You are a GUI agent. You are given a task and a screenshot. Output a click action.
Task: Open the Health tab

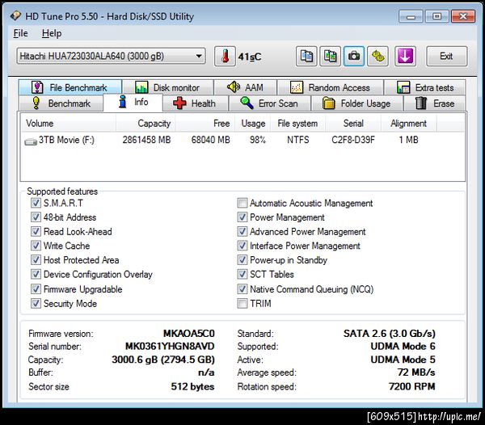click(195, 103)
